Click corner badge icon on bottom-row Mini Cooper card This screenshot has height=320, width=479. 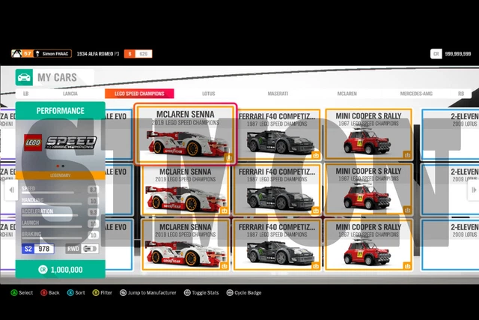[407, 265]
